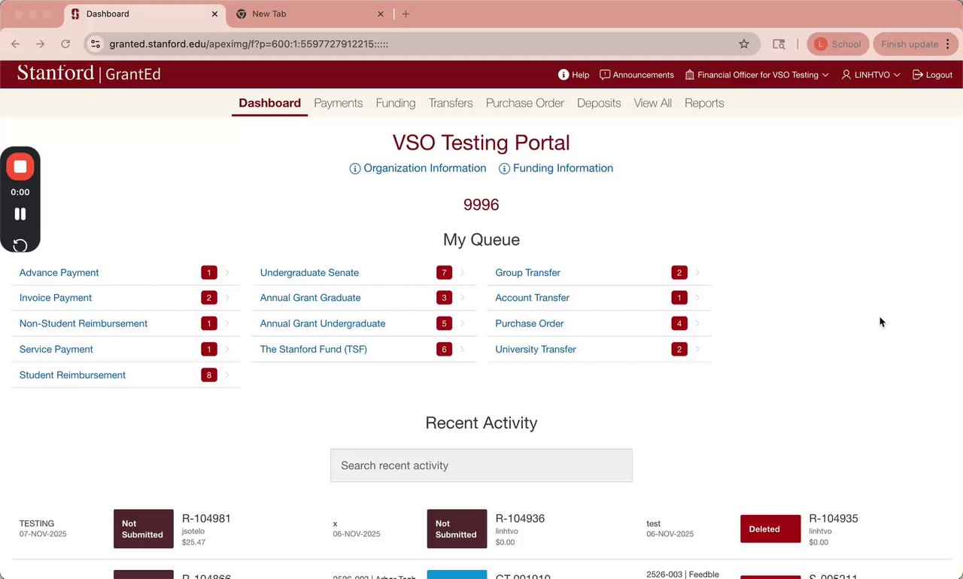Click the Search recent activity field
Screen dimensions: 963x579
coord(481,465)
